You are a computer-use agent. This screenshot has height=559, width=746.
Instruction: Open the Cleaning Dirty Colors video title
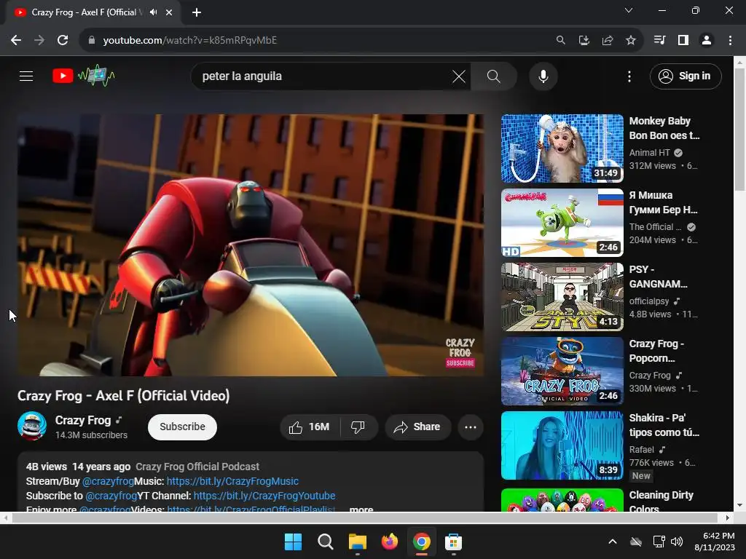tap(661, 501)
